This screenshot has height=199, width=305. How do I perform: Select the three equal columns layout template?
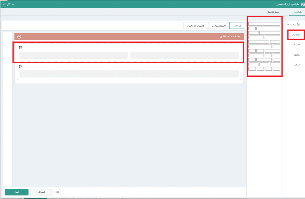tap(264, 64)
